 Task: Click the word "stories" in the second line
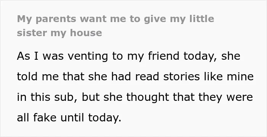click(181, 76)
